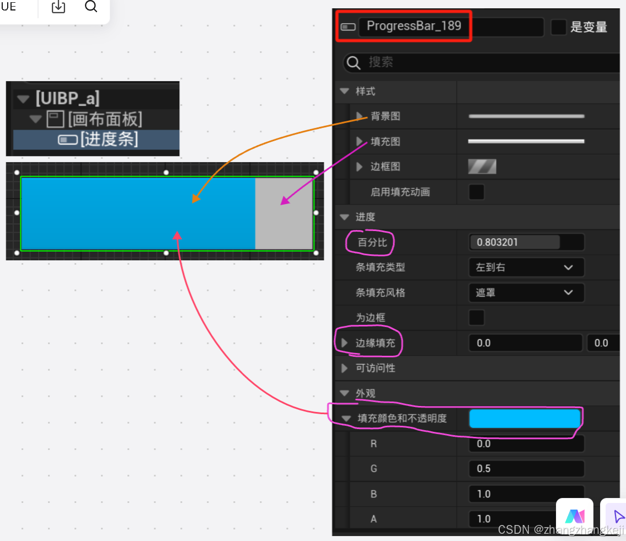Collapse the 样式 section
The height and width of the screenshot is (541, 626).
click(x=344, y=91)
